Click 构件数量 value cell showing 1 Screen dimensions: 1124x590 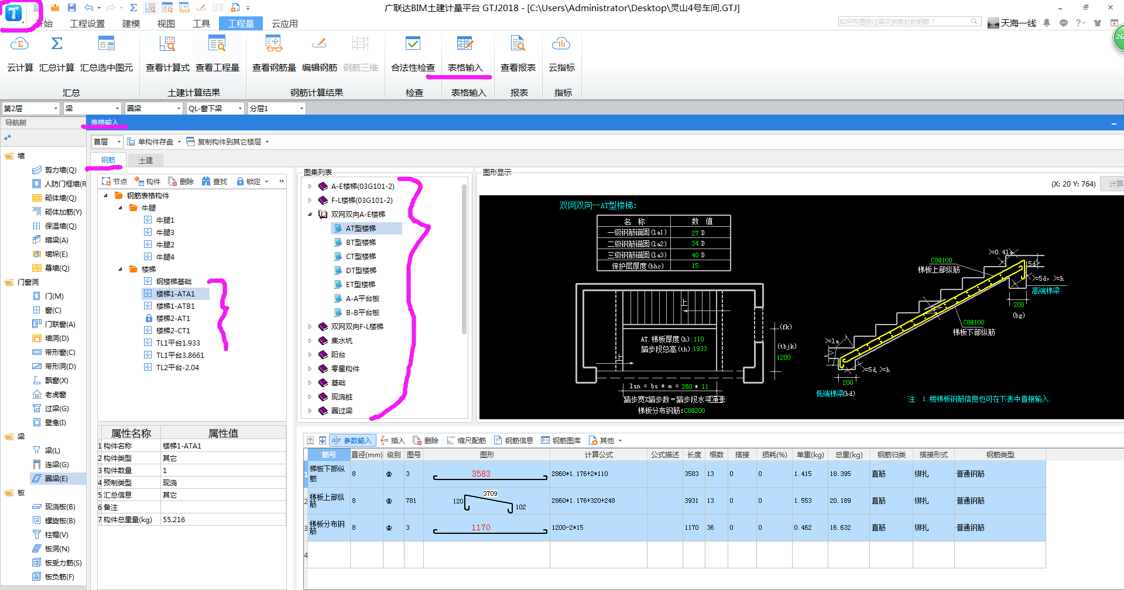click(x=223, y=471)
